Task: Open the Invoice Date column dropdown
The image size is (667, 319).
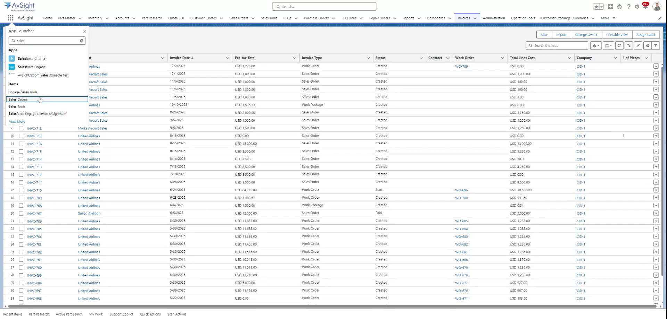Action: click(228, 58)
